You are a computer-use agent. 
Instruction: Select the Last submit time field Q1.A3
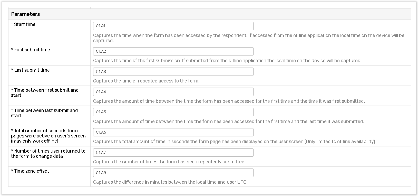pyautogui.click(x=173, y=72)
